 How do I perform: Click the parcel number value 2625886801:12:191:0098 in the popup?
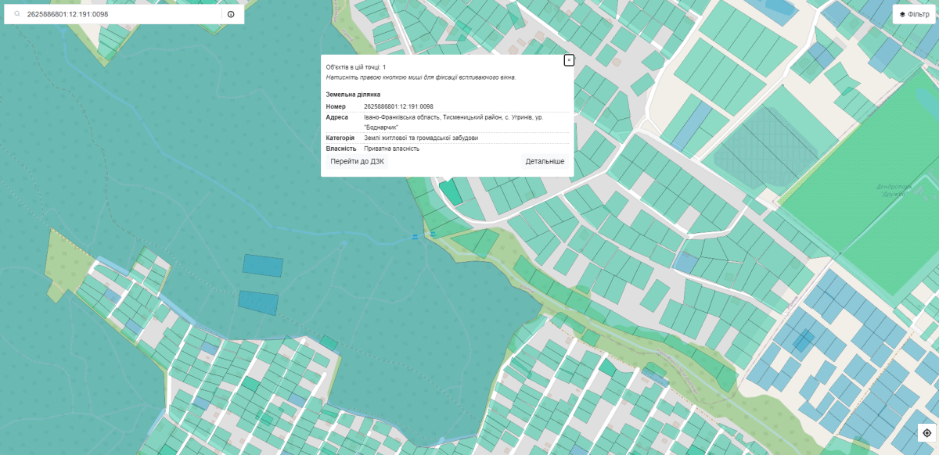tap(398, 106)
